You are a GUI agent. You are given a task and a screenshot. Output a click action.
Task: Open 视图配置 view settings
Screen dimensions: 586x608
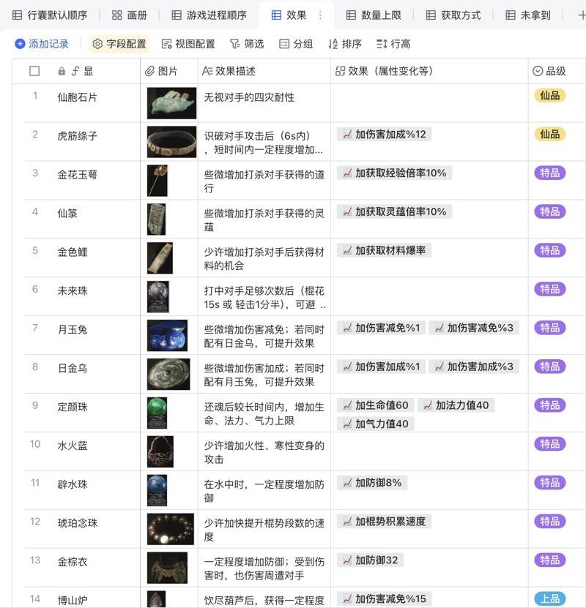coord(188,44)
